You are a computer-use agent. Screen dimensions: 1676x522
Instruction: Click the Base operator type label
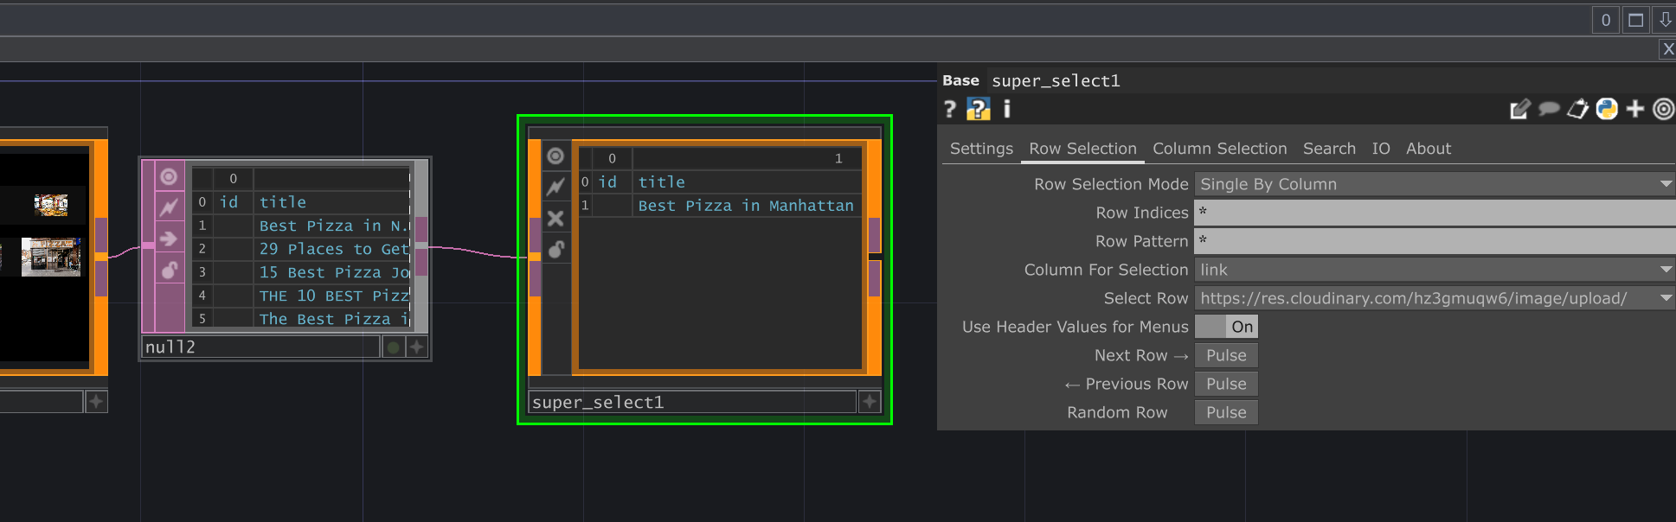coord(960,80)
